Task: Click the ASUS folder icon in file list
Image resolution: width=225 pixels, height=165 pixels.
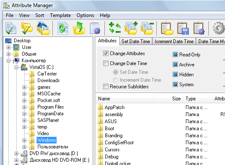Action: click(x=100, y=121)
